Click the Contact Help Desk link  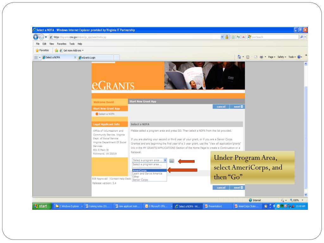click(x=121, y=179)
